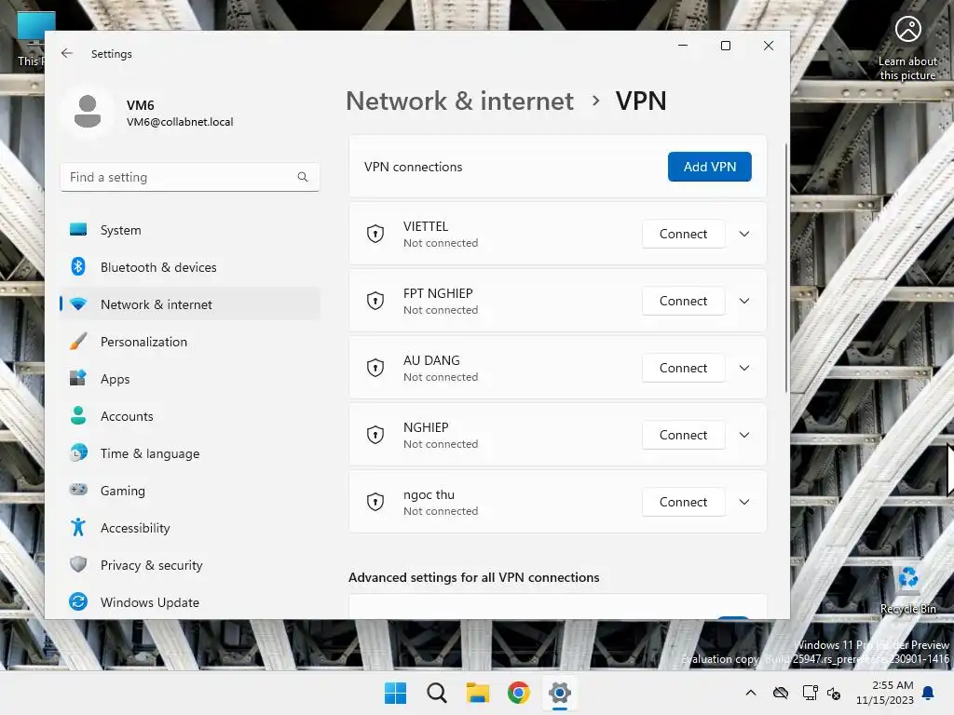Image resolution: width=954 pixels, height=715 pixels.
Task: Click VM6@collabnet.local account text
Action: pyautogui.click(x=180, y=122)
